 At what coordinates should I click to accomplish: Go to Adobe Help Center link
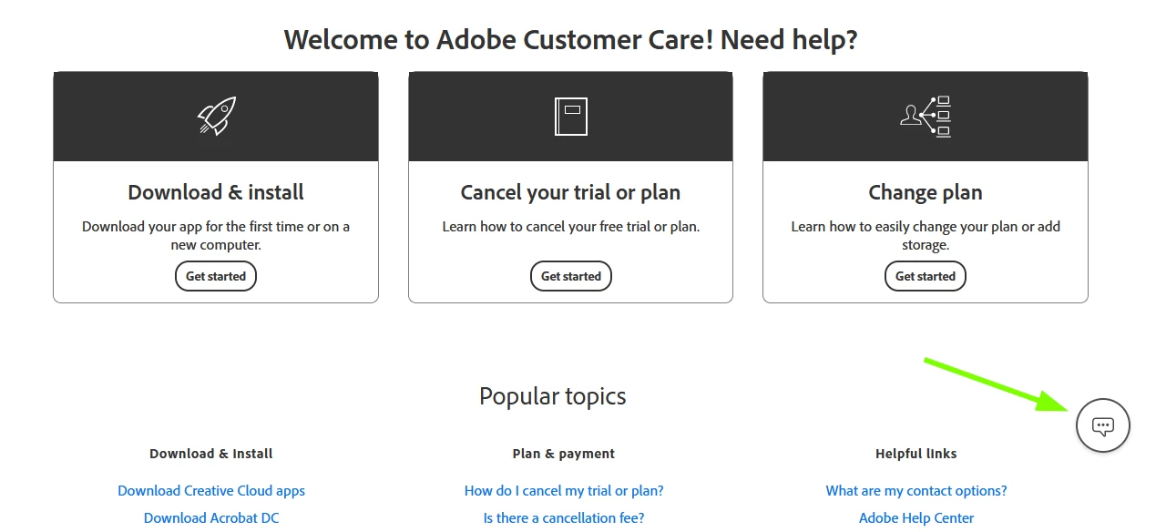point(916,517)
